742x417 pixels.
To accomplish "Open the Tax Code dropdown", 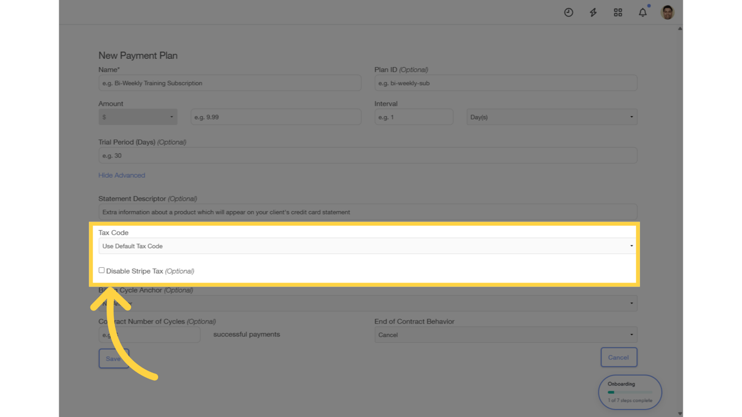I will coord(367,245).
